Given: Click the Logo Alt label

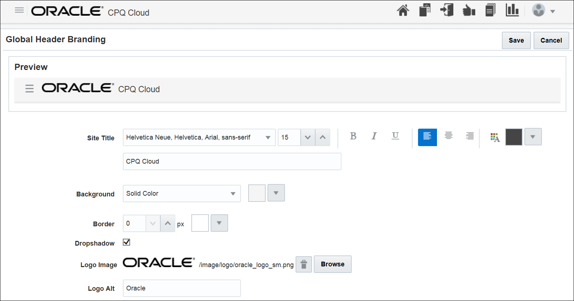Looking at the screenshot, I should point(101,289).
